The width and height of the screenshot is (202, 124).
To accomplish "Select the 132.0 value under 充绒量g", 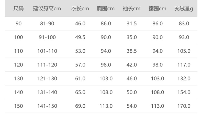I will [184, 78].
